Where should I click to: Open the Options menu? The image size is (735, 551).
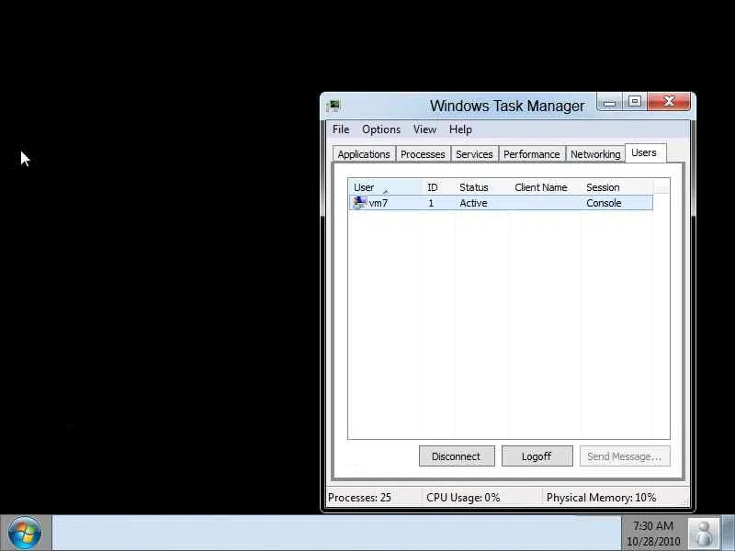point(381,129)
